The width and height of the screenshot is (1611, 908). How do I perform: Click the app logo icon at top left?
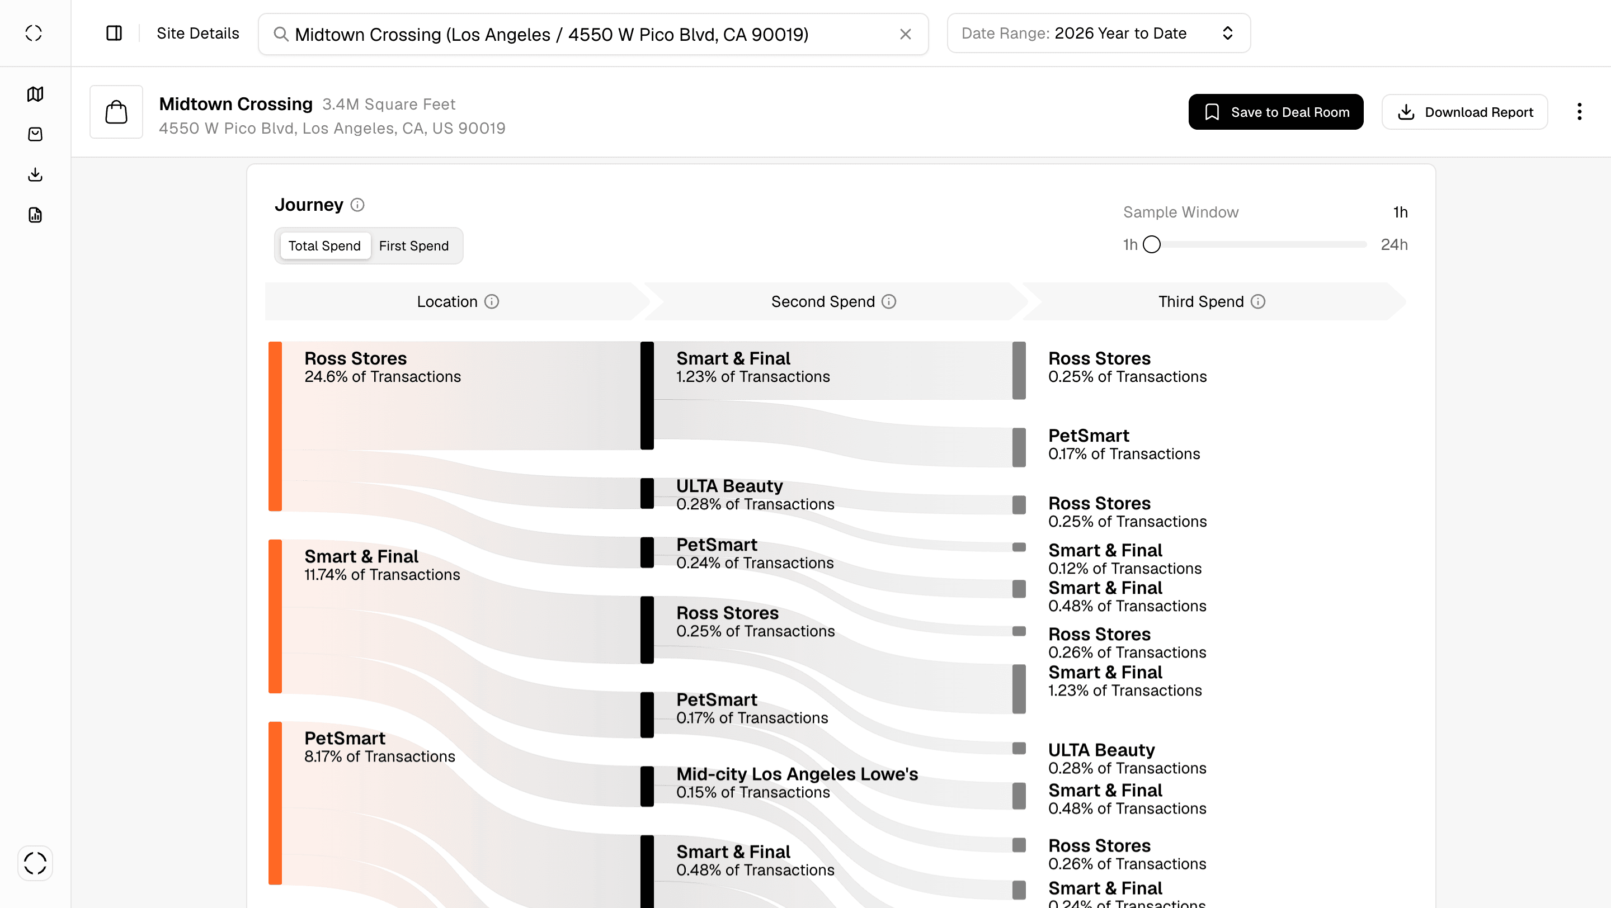pyautogui.click(x=34, y=33)
